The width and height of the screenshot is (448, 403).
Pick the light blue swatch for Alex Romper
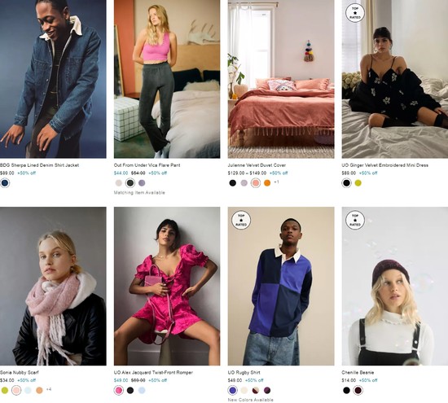142,390
